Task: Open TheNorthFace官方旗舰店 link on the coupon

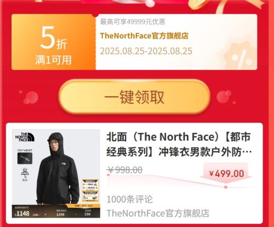Action: coord(144,36)
